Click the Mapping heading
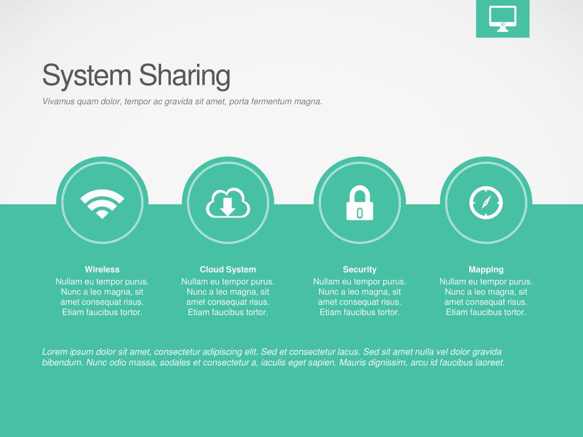Viewport: 583px width, 437px height. pyautogui.click(x=486, y=269)
